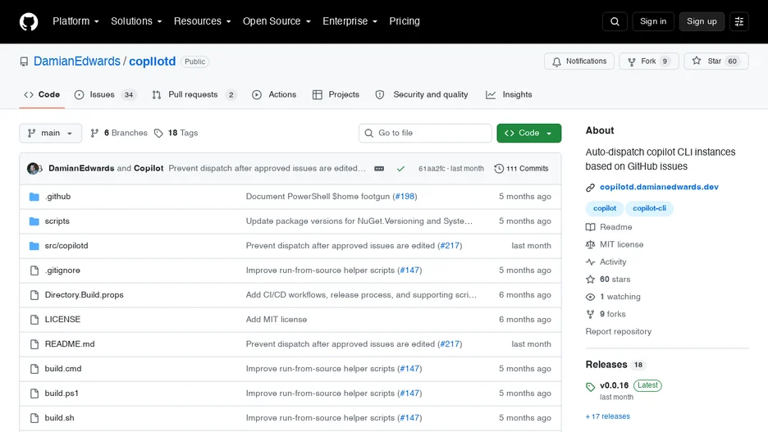Image resolution: width=768 pixels, height=432 pixels.
Task: Open the DamianEdwards owner link
Action: 77,61
